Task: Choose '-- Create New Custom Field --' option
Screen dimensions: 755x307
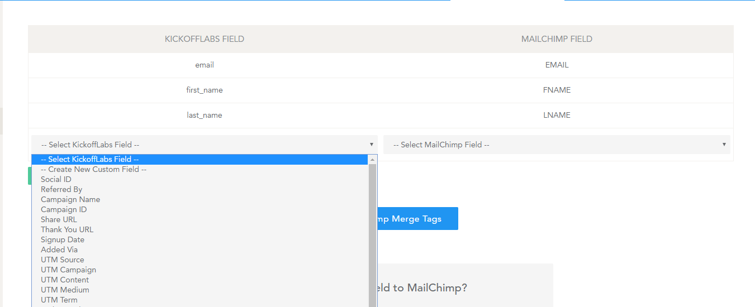Action: click(200, 169)
